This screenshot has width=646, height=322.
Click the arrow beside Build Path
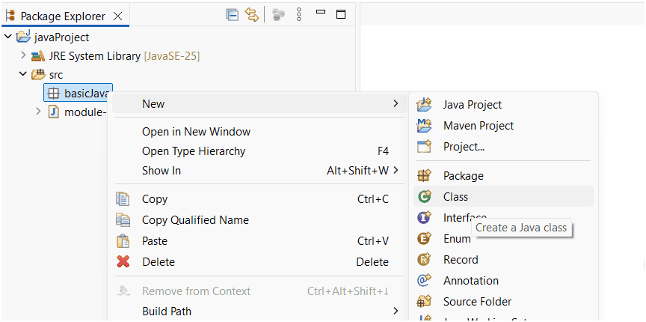[x=396, y=311]
